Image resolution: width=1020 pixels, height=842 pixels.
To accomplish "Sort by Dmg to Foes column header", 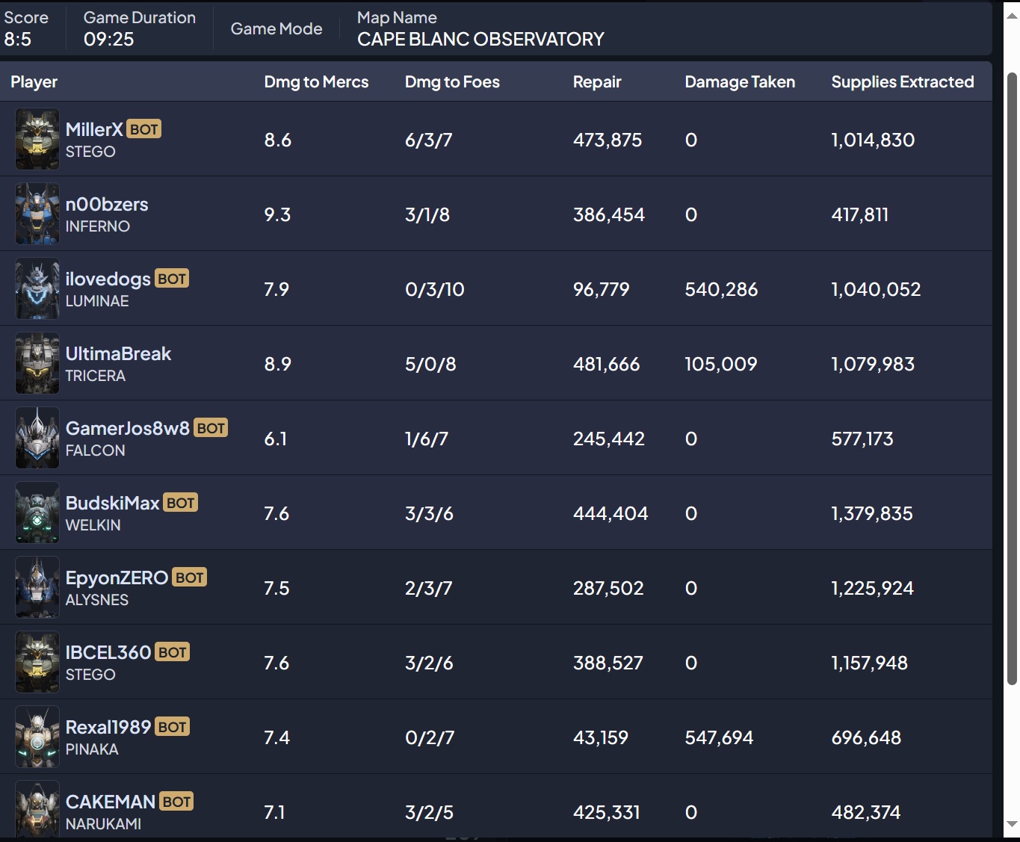I will (x=452, y=82).
